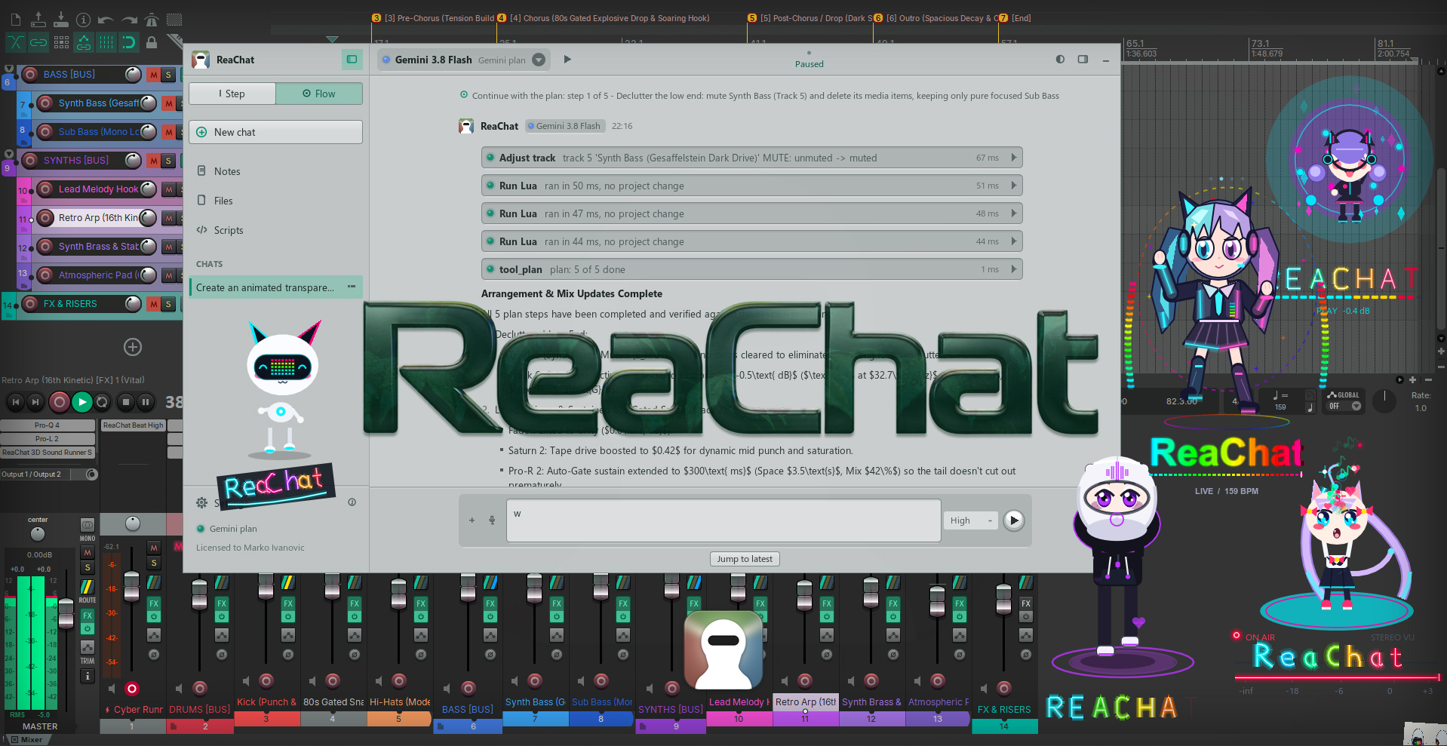The image size is (1447, 746).
Task: Click the Jump to latest button
Action: tap(745, 559)
